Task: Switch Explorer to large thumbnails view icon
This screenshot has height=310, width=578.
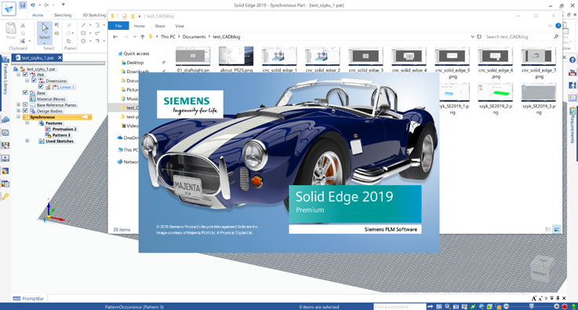Action: click(557, 229)
